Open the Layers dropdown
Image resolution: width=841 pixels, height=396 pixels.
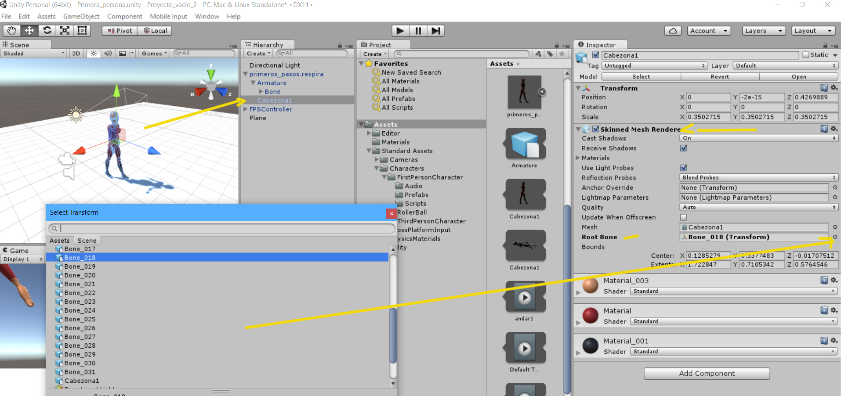coord(764,31)
